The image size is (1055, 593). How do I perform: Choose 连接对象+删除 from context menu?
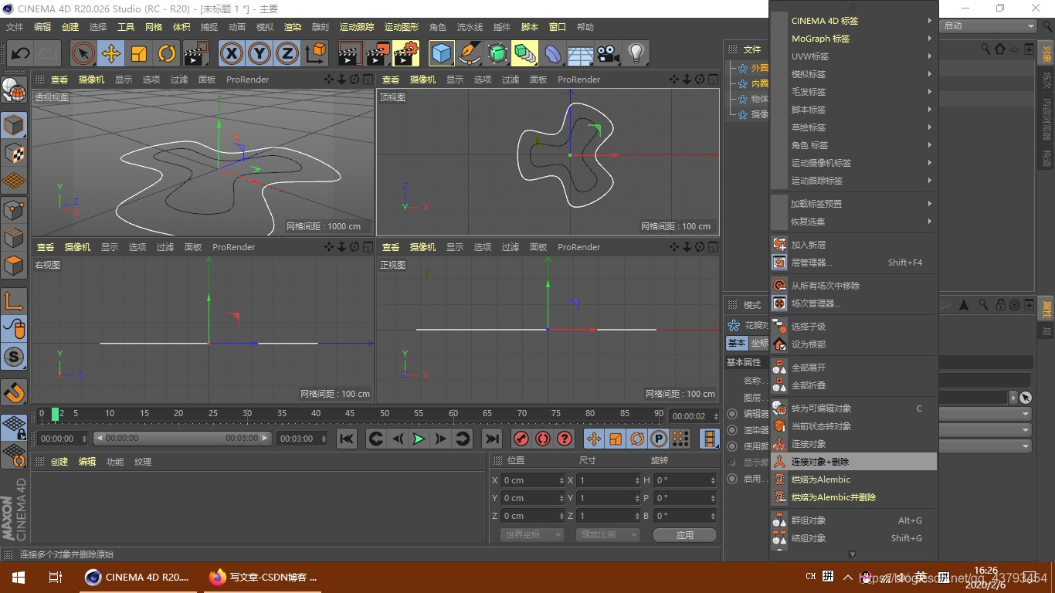(853, 462)
